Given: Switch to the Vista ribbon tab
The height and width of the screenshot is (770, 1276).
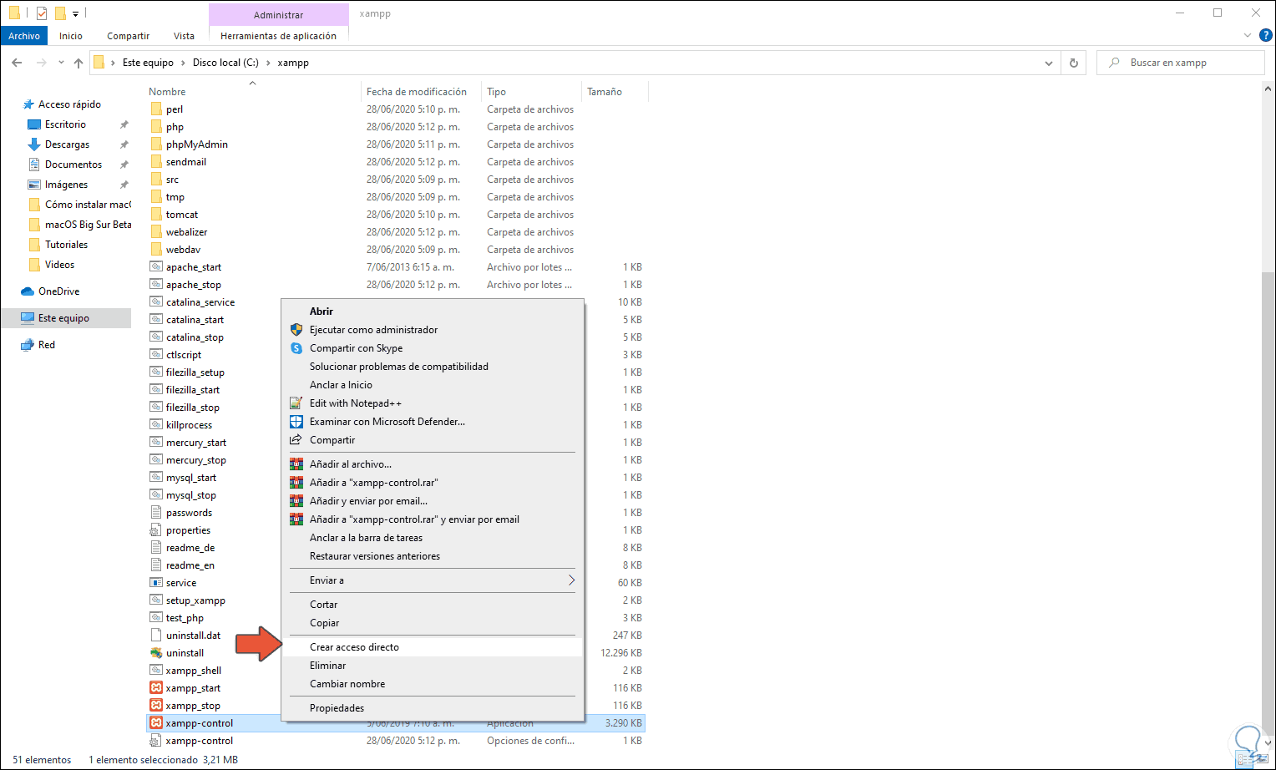Looking at the screenshot, I should coord(184,36).
